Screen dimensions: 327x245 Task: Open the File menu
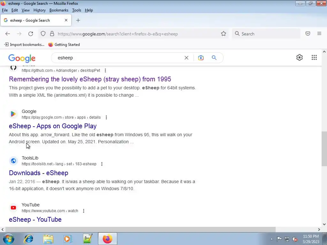coord(4,10)
